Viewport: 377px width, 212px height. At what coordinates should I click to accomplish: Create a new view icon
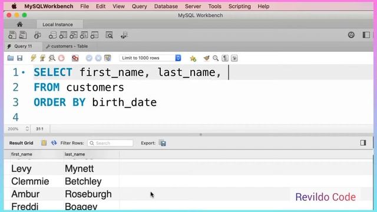click(73, 35)
